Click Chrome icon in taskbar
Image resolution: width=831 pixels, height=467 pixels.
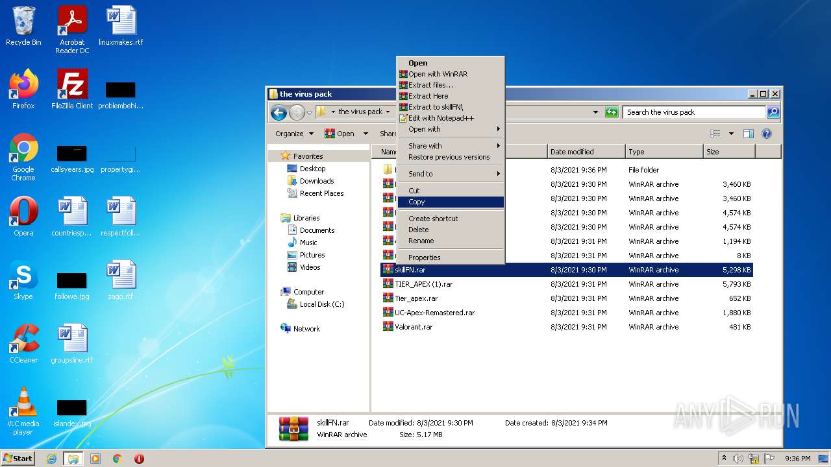(118, 459)
